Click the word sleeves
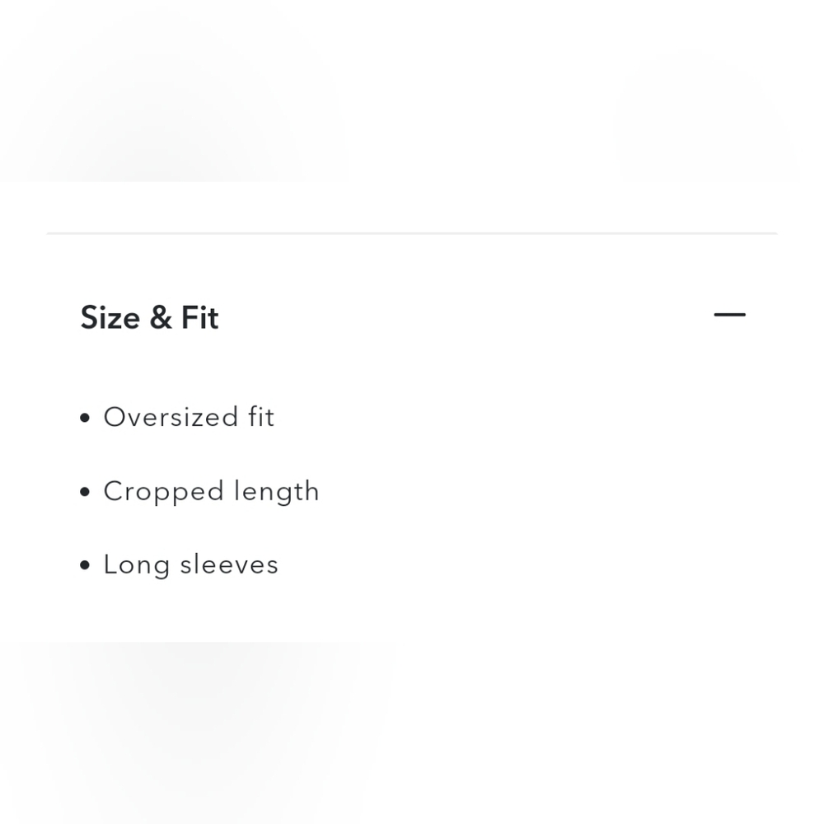Viewport: 824px width, 824px height. [x=229, y=564]
